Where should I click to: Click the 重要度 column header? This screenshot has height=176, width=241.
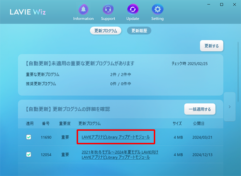(65, 124)
